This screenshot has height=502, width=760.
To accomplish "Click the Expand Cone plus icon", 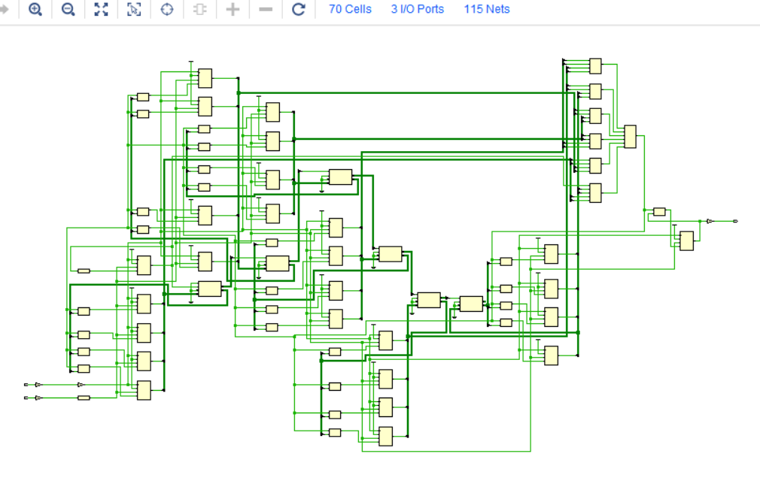I will click(x=233, y=10).
